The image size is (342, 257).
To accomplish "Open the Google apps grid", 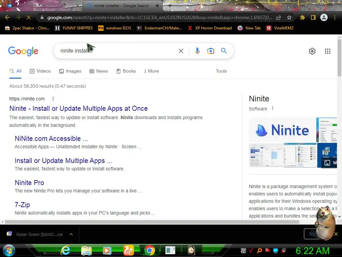I will tap(328, 51).
